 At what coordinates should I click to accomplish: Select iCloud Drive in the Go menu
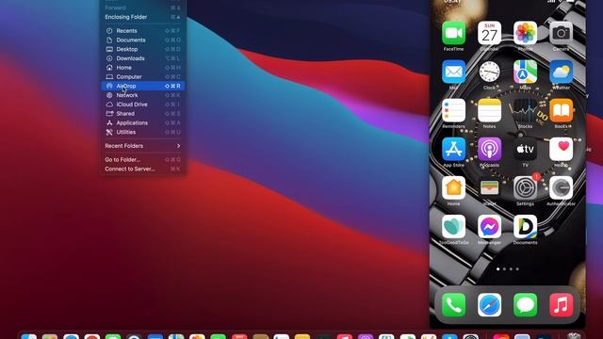pos(143,105)
